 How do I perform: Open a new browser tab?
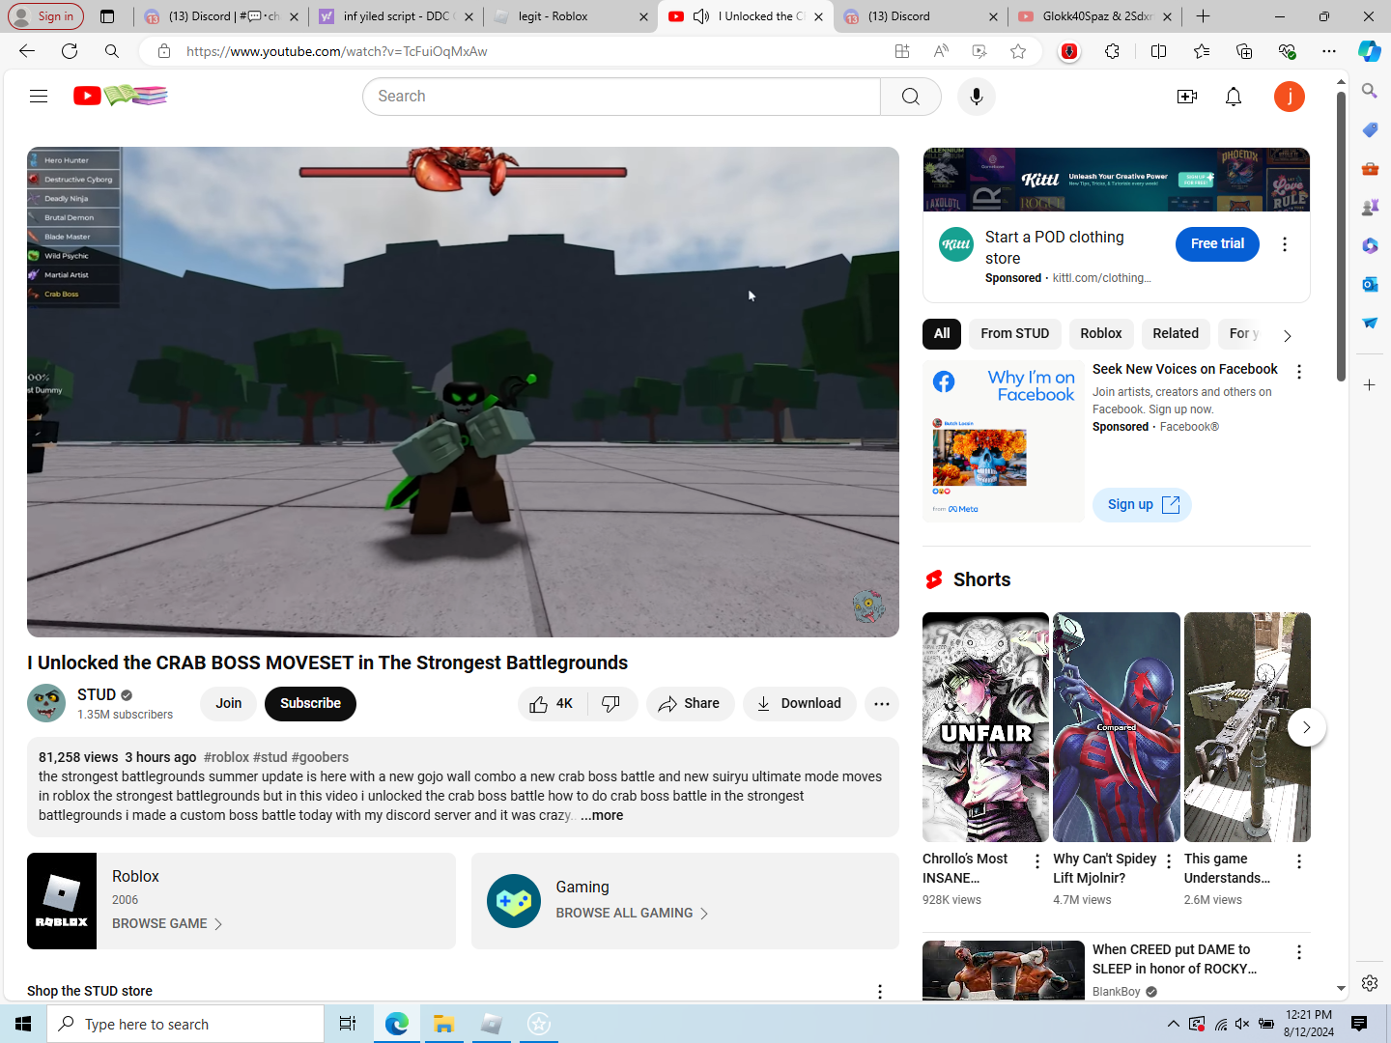point(1203,16)
